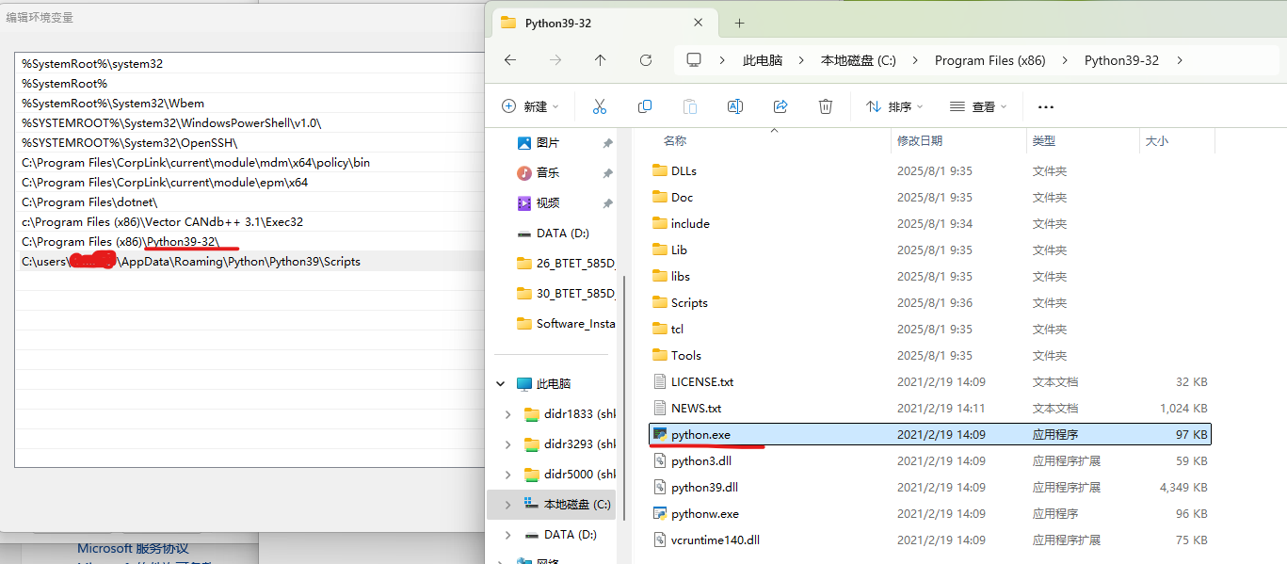Image resolution: width=1287 pixels, height=564 pixels.
Task: Select the WindowsPowerShell\v1.0\ path entry
Action: click(x=249, y=122)
